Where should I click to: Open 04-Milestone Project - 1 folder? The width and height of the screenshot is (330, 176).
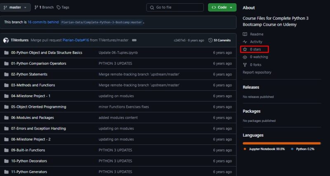point(31,96)
